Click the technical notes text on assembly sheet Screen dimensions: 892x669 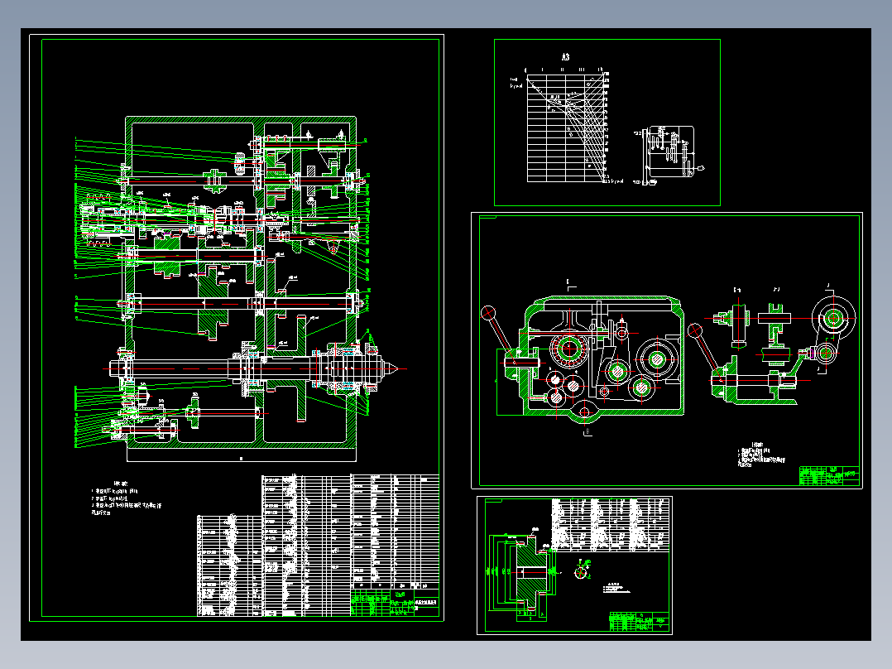(127, 498)
